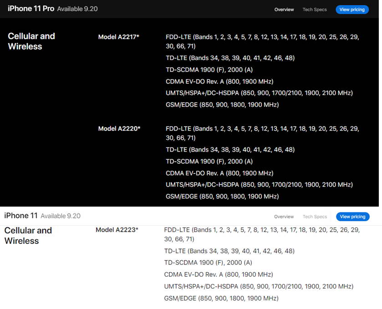Click TD-SCDMA line under Model A2223

click(208, 263)
